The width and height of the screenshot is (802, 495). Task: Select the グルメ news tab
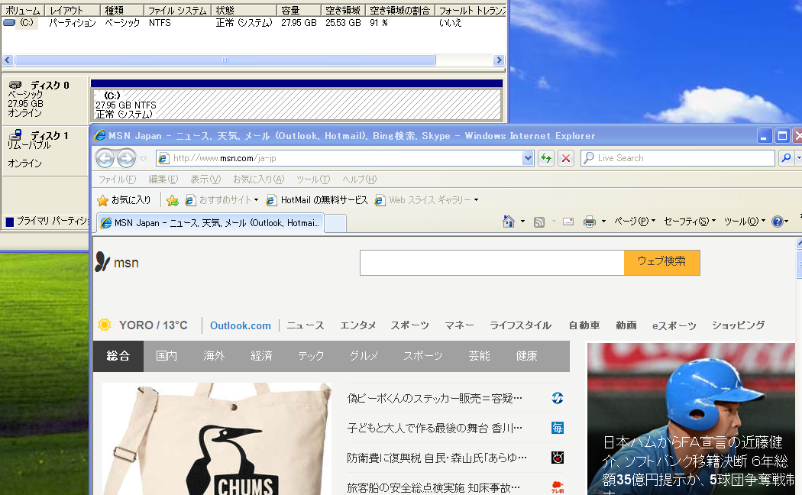point(364,356)
